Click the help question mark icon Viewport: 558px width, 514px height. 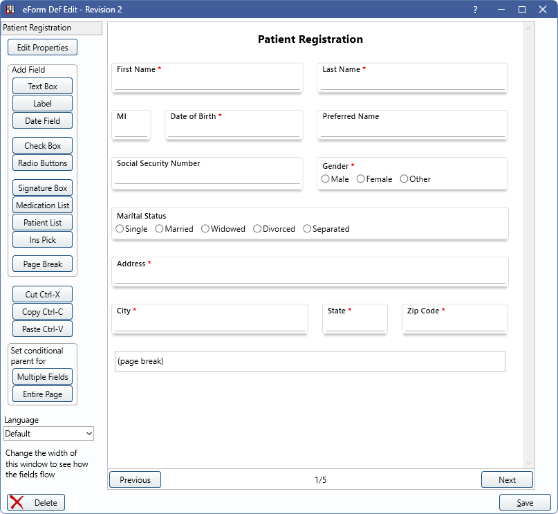475,10
